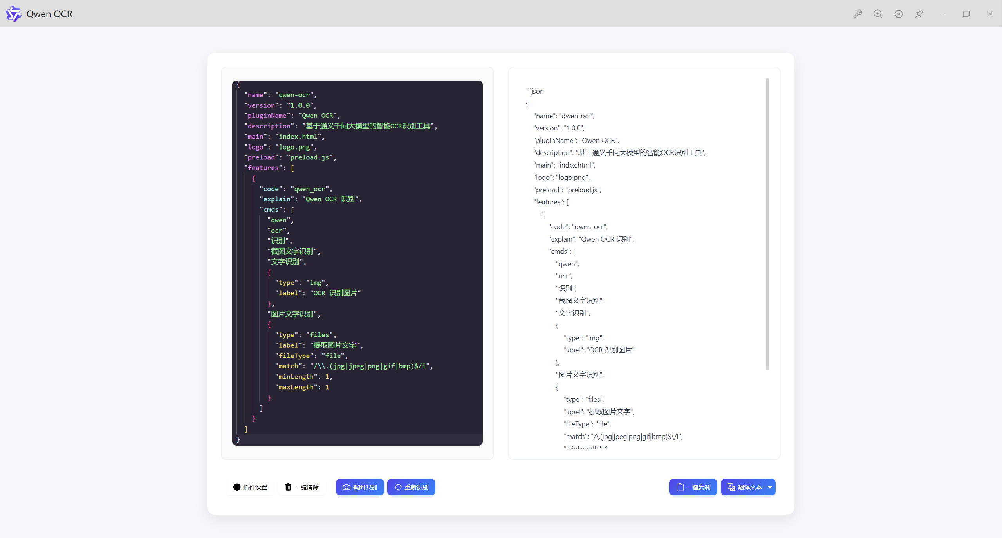Click the zoom-in magnifier icon

coord(878,14)
